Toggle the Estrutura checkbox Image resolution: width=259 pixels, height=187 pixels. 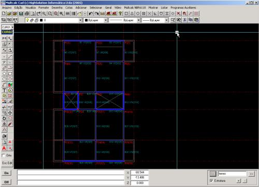211,181
